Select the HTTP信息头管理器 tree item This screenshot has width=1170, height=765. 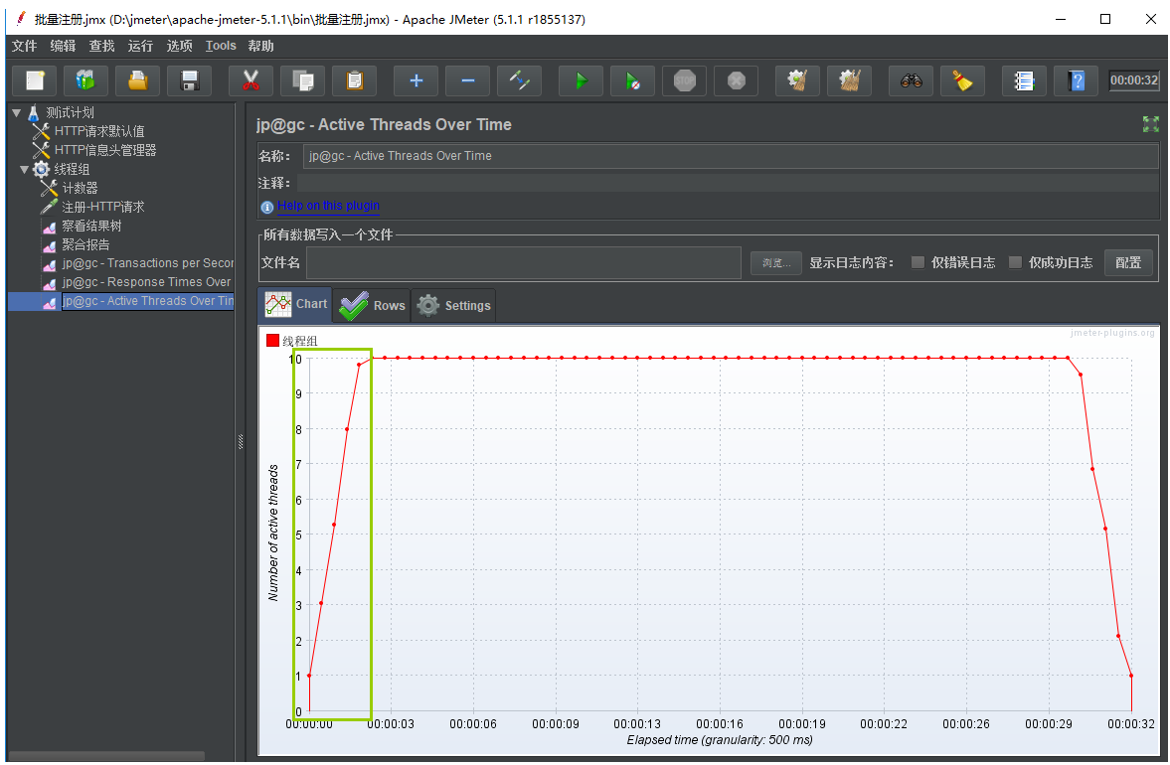coord(105,150)
